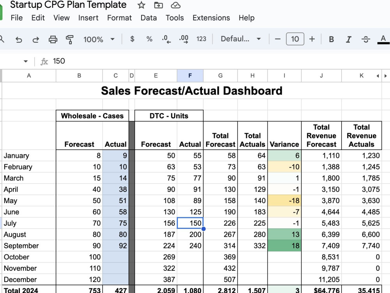The width and height of the screenshot is (390, 293).
Task: Open the 100% zoom dropdown
Action: point(99,39)
